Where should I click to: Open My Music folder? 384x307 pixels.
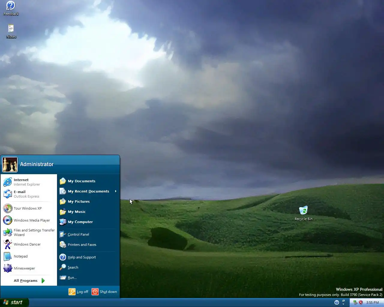[88, 212]
